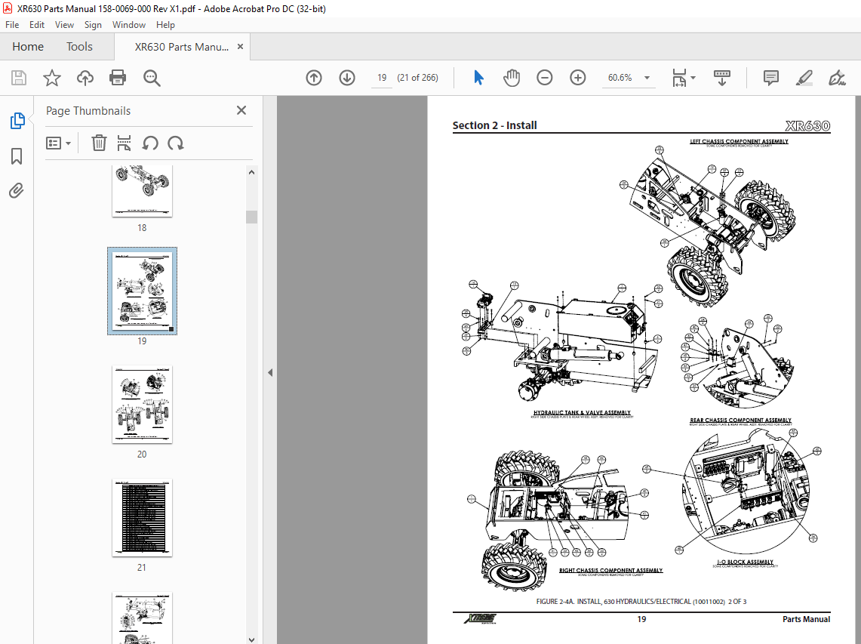
Task: Select page 18 thumbnail
Action: 142,190
